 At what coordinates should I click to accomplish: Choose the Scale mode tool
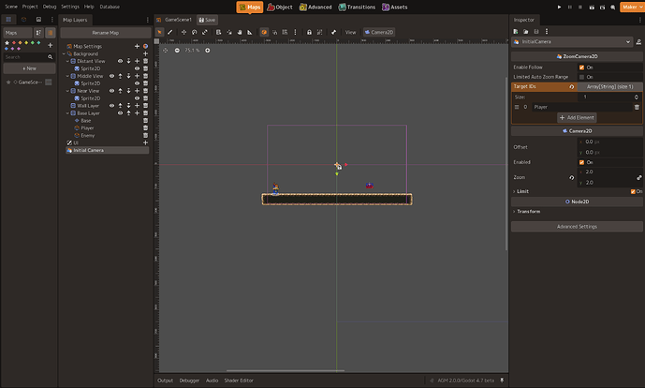coord(204,32)
